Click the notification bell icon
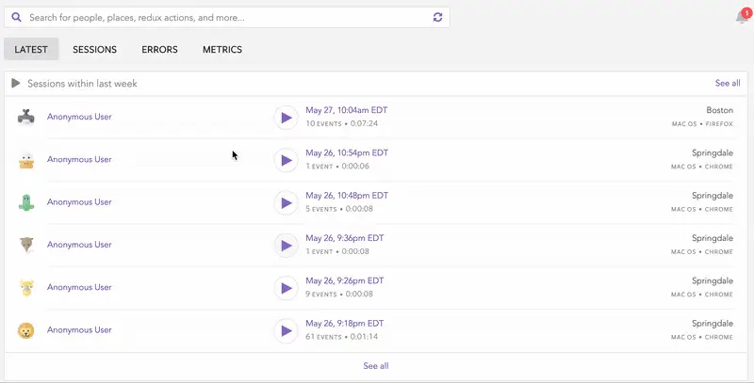The height and width of the screenshot is (383, 754). tap(742, 18)
